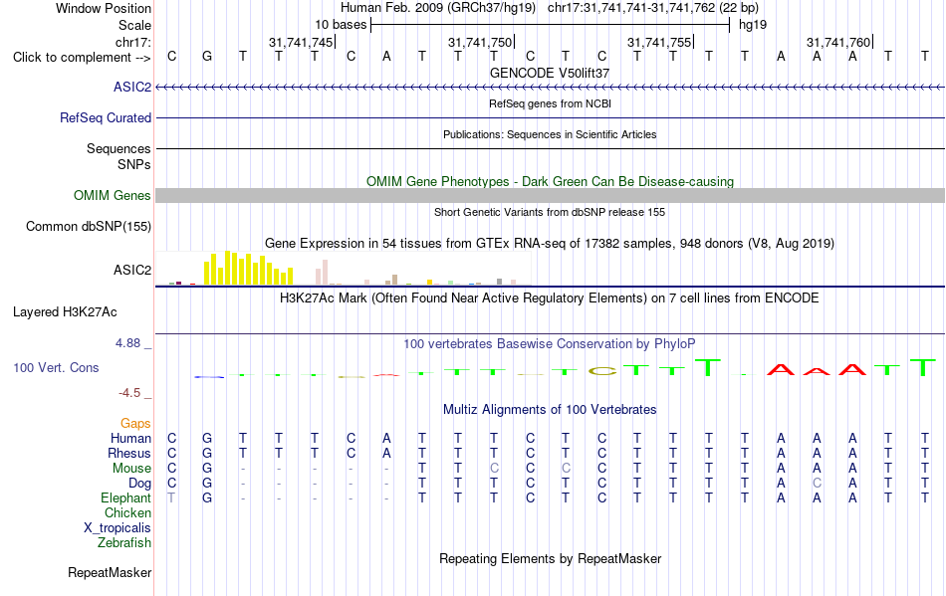Image resolution: width=946 pixels, height=596 pixels.
Task: Click the 31,741,745 position marker
Action: [301, 42]
